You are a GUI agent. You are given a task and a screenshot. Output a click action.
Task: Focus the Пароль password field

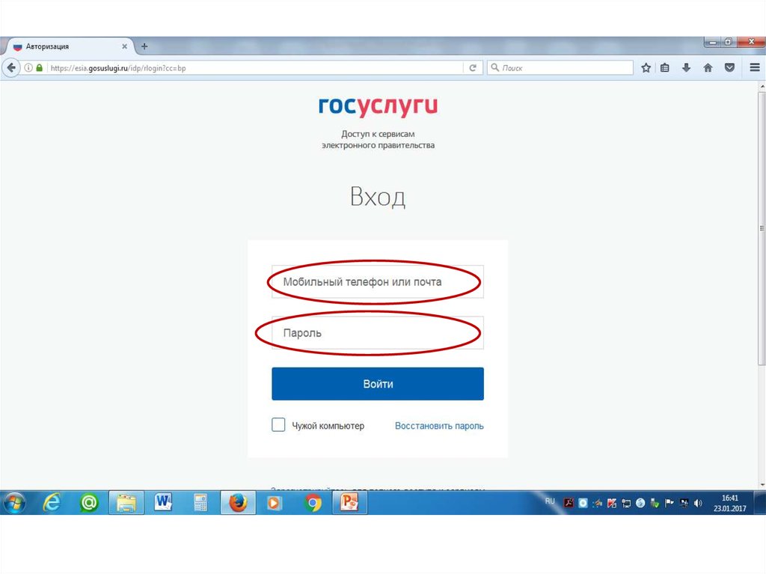[x=378, y=332]
